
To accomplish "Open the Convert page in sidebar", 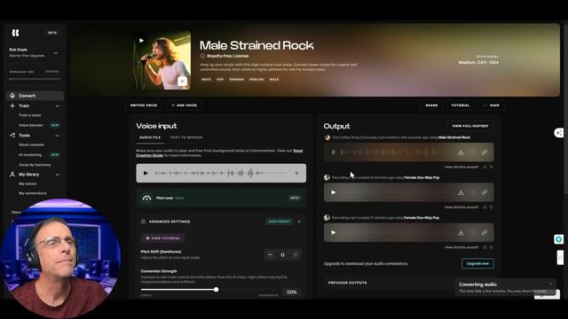I will click(35, 96).
